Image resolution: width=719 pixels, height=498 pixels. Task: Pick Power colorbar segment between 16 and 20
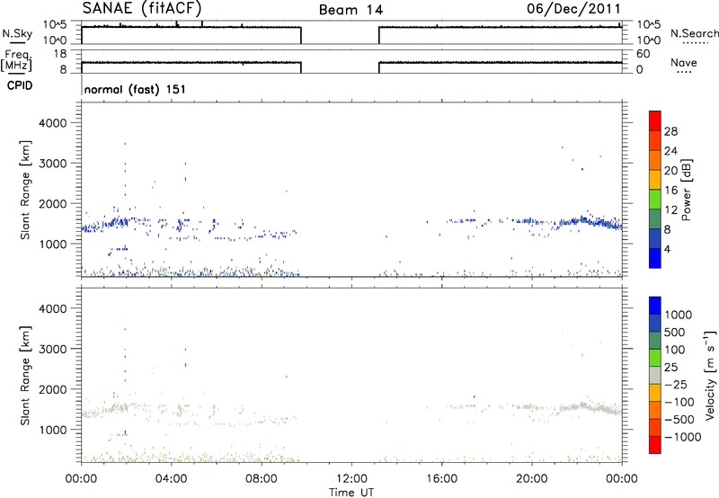click(x=655, y=180)
